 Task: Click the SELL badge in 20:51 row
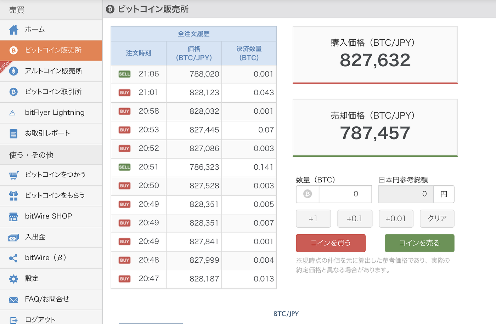[x=124, y=167]
